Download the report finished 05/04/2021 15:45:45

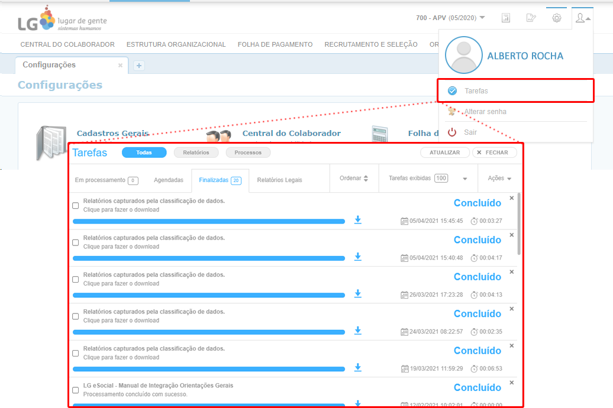click(x=357, y=220)
